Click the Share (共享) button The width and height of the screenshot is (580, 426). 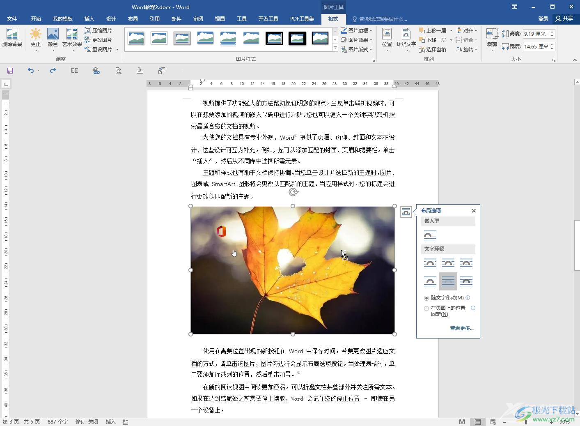(x=565, y=19)
